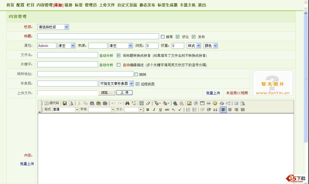The width and height of the screenshot is (309, 184).
Task: Open Find with the binoculars icon
Action: tap(127, 103)
